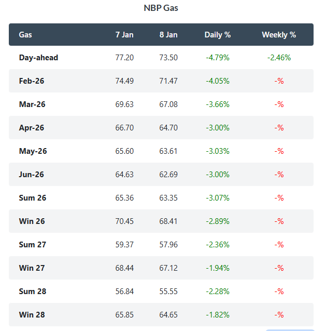326x331 pixels.
Task: Select the Day-ahead row label
Action: (38, 58)
